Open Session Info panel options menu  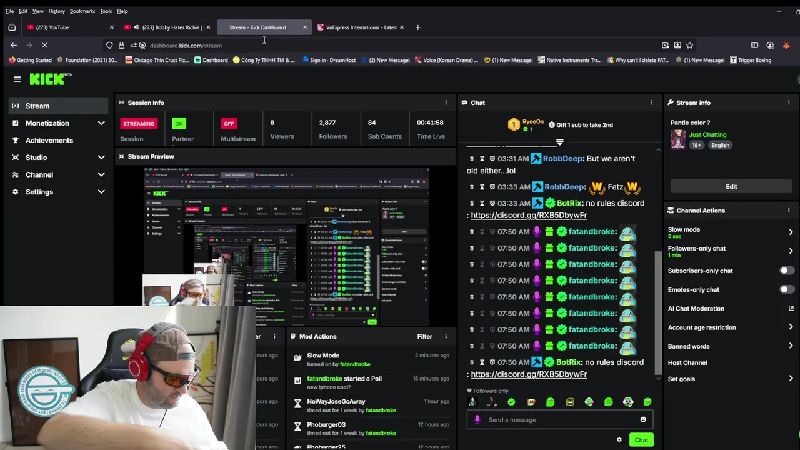coord(446,102)
